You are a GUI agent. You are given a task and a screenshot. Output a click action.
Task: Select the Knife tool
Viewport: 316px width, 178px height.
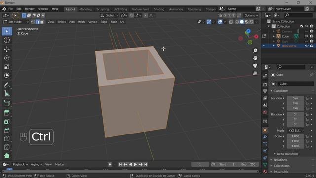[x=7, y=147]
